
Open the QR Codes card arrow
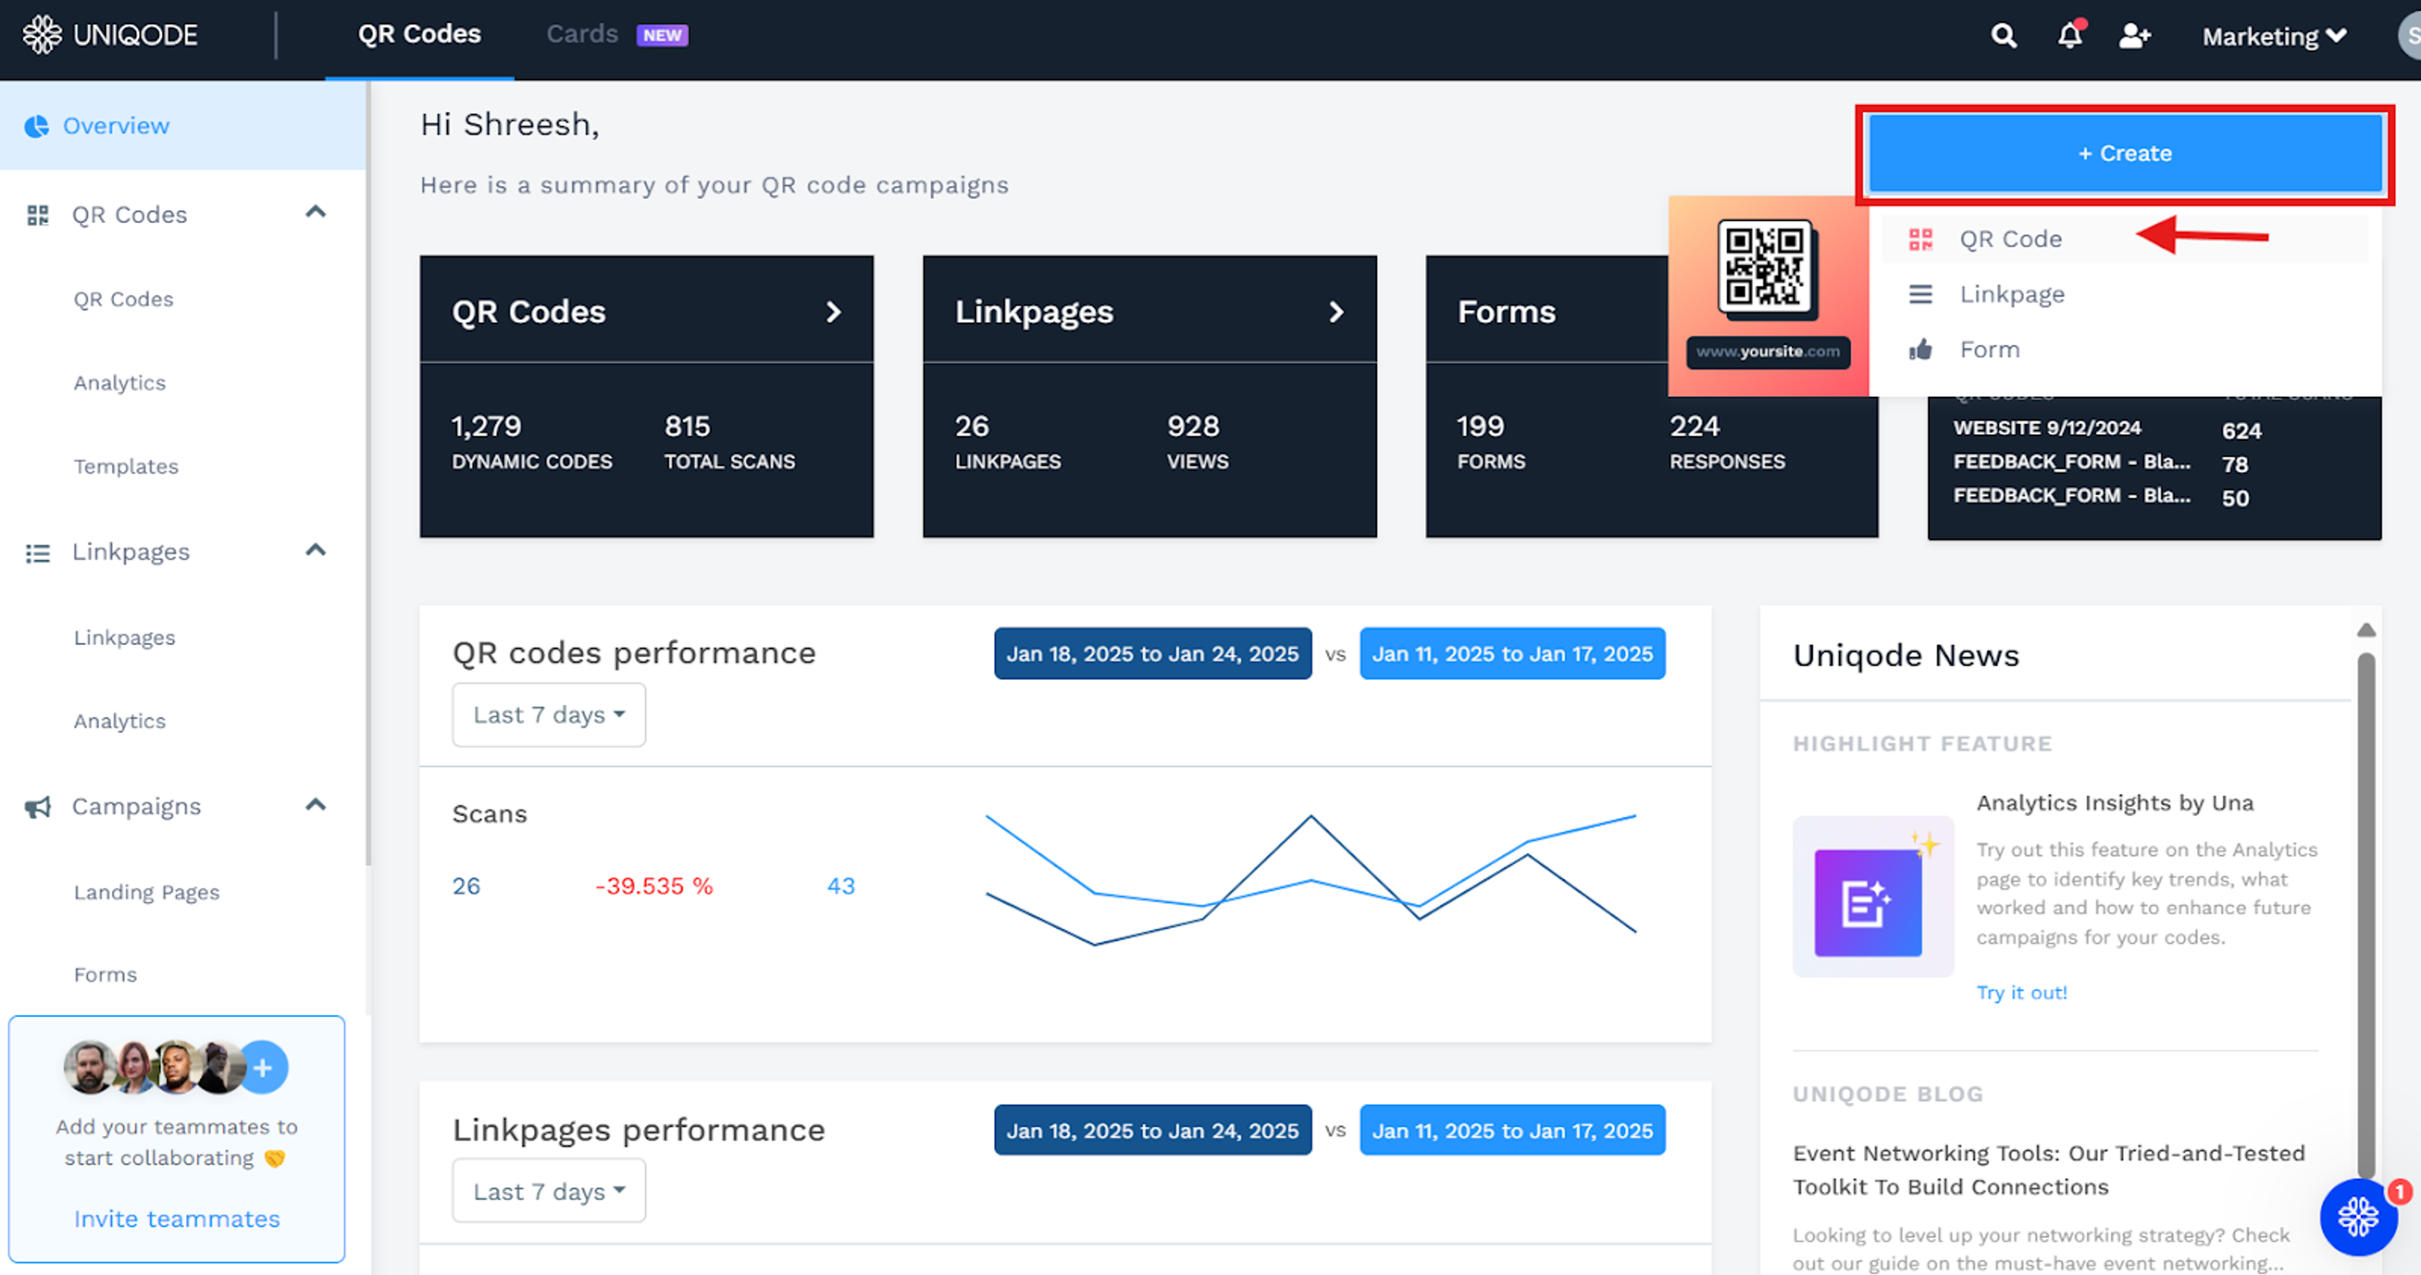coord(833,312)
